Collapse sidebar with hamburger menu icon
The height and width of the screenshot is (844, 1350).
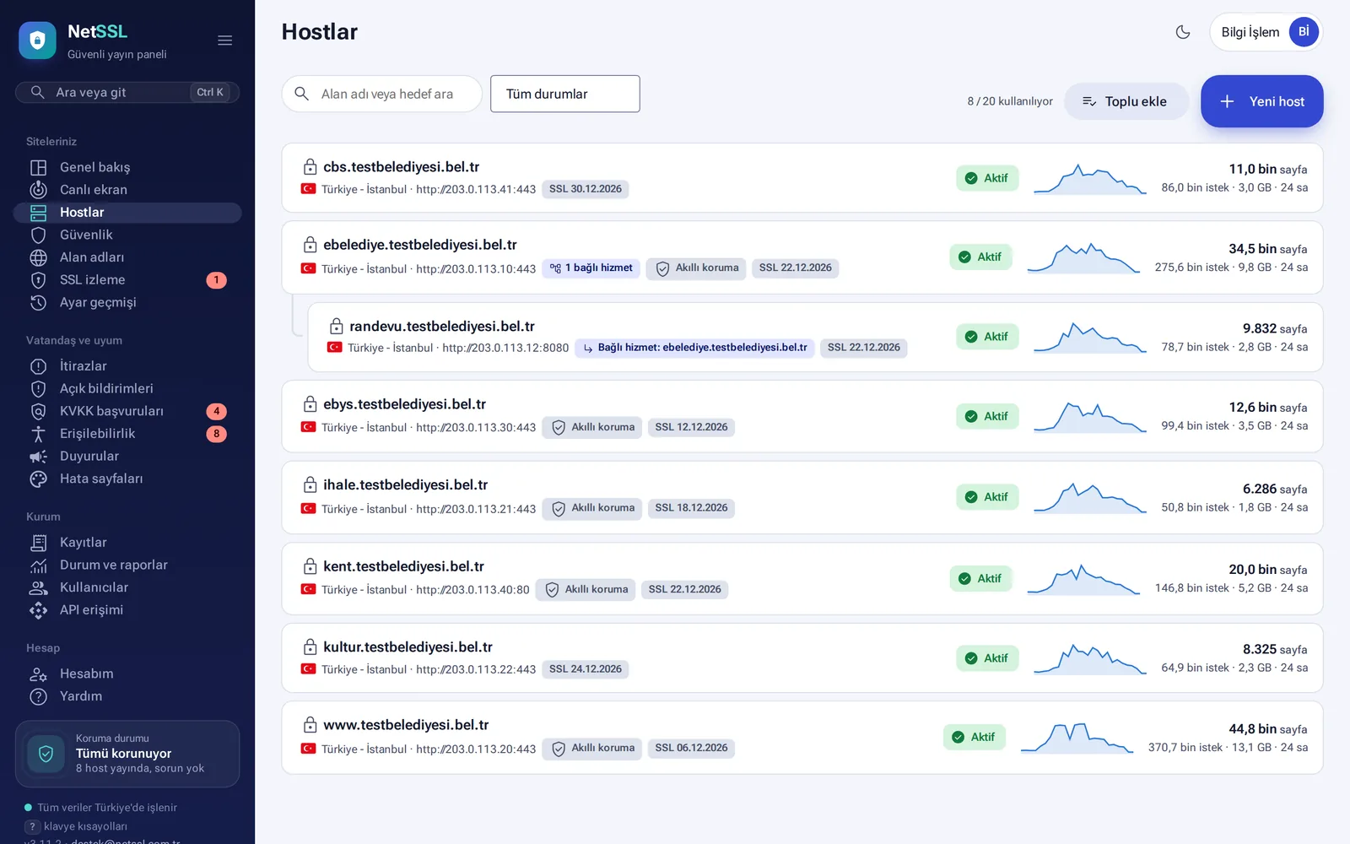(224, 41)
